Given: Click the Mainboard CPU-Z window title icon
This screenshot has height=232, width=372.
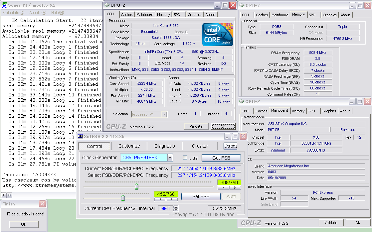Looking at the screenshot, I should pos(242,101).
